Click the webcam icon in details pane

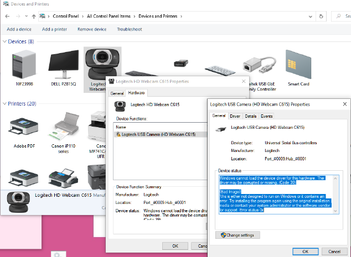click(x=18, y=202)
